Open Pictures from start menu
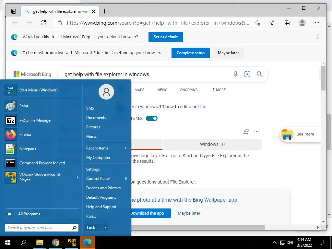This screenshot has width=332, height=249. tap(93, 127)
